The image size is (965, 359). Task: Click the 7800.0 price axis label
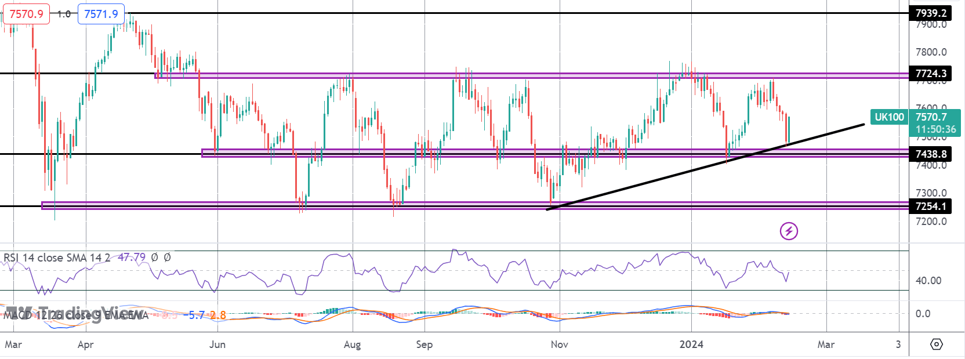(931, 52)
